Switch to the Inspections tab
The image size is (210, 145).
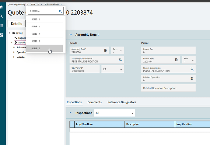pyautogui.click(x=74, y=102)
